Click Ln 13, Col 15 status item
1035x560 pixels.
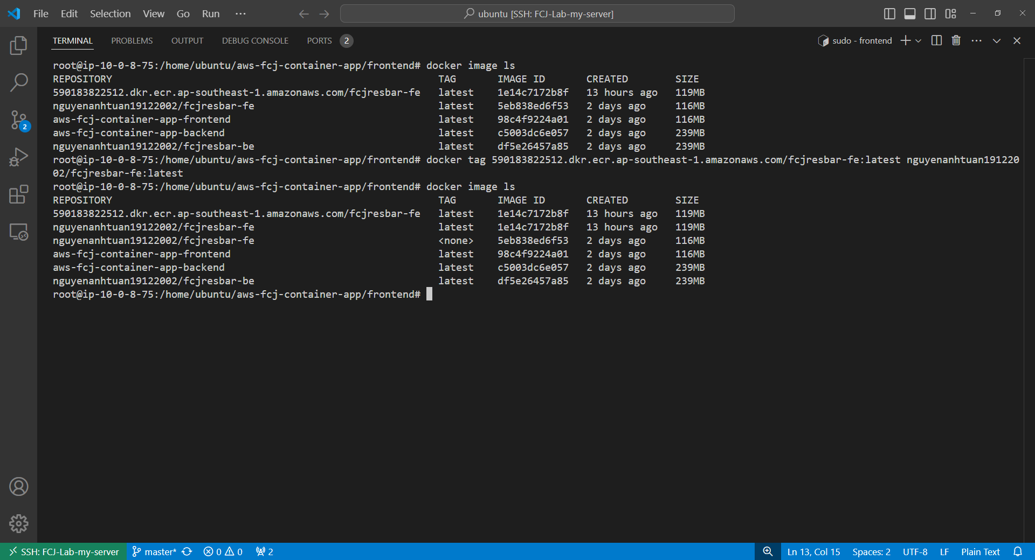point(813,552)
